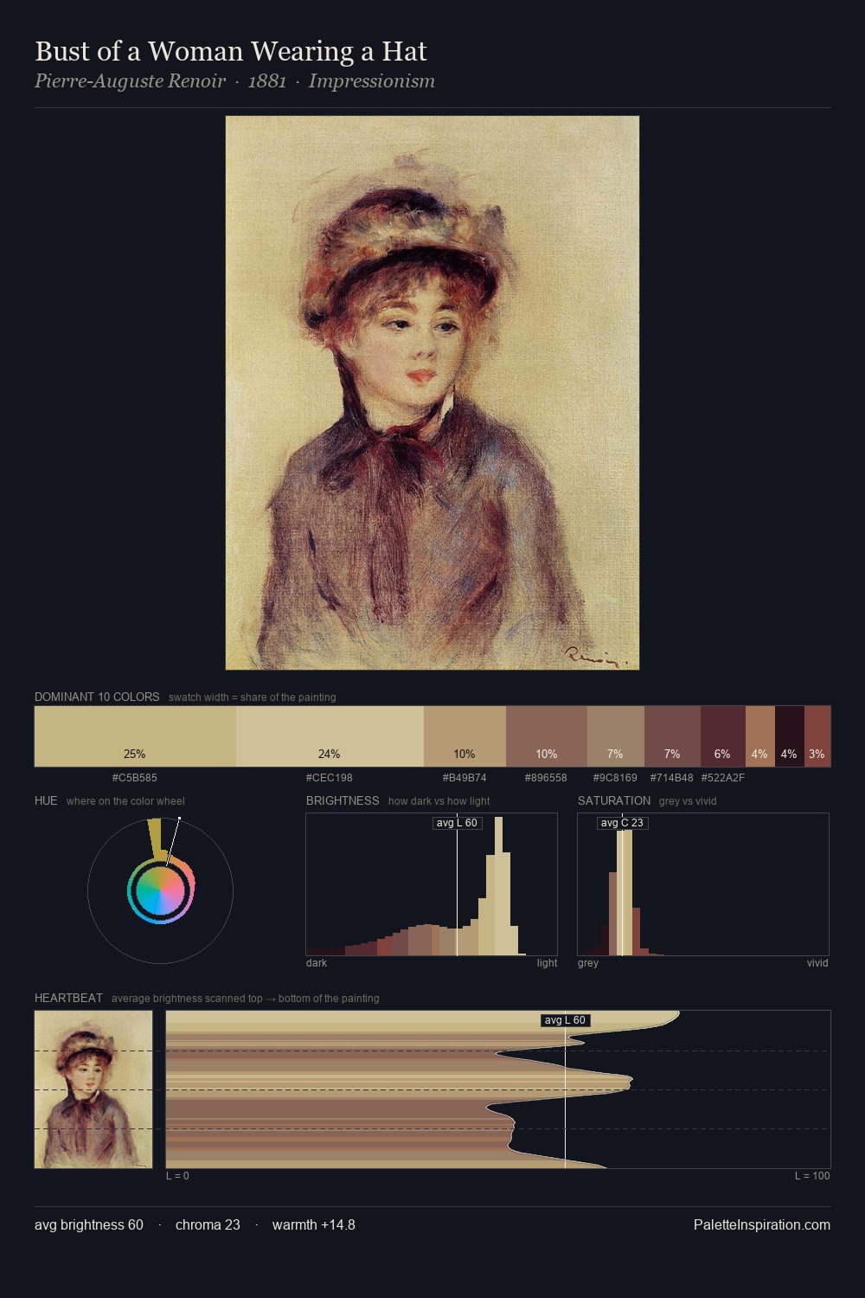Click the hex code #B49B74
This screenshot has width=865, height=1298.
[x=465, y=778]
